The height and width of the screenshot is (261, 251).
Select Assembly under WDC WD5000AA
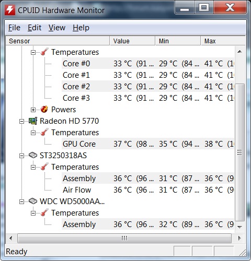pos(148,224)
